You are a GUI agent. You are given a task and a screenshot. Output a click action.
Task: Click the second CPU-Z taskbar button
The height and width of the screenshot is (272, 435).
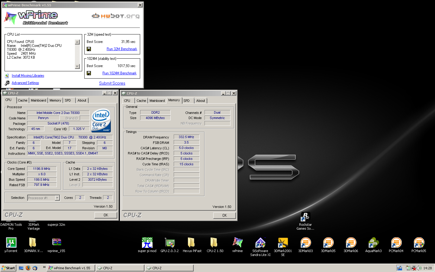coord(169,268)
